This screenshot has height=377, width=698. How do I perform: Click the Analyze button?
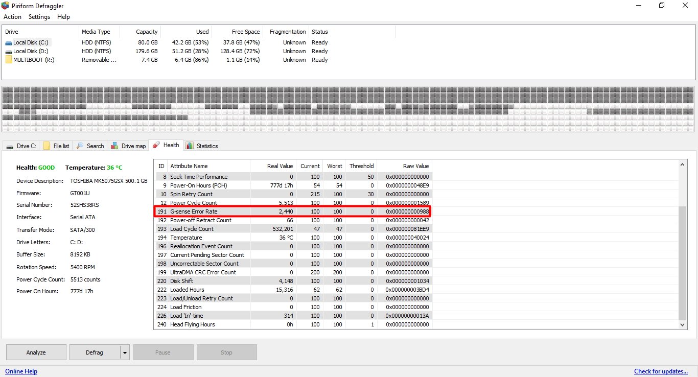[x=36, y=352]
